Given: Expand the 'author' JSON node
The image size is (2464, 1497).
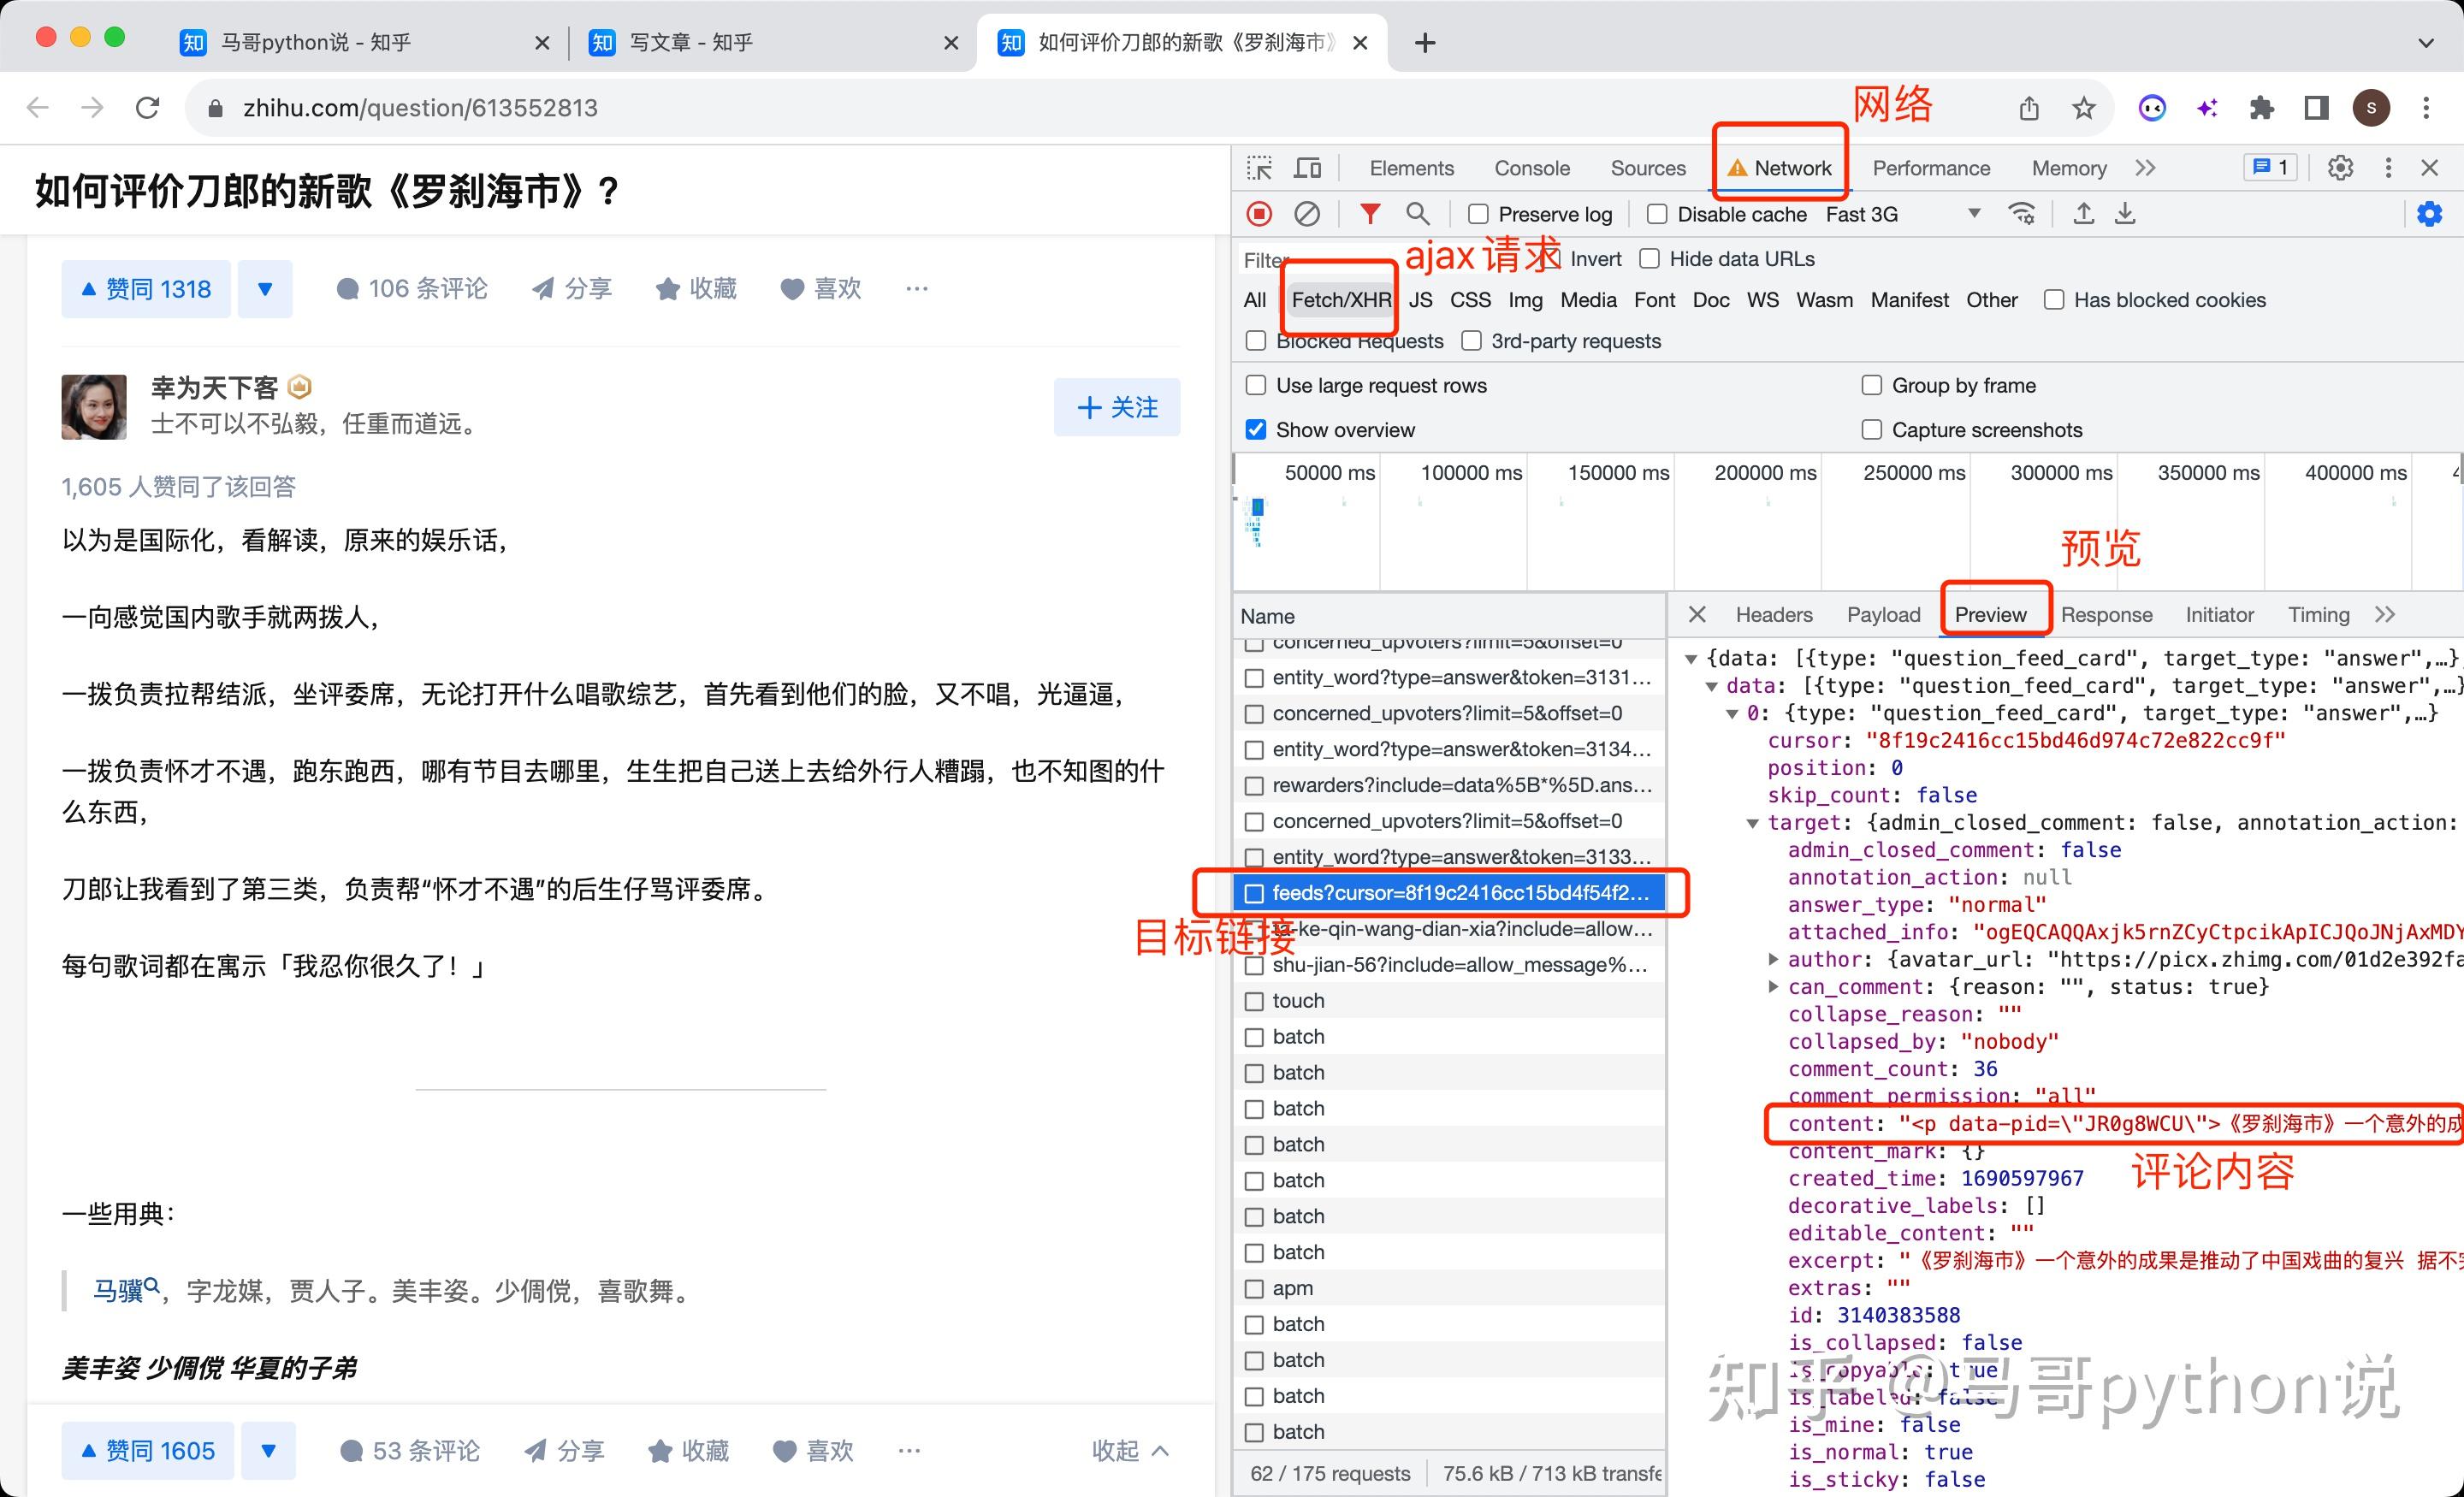Looking at the screenshot, I should tap(1773, 959).
